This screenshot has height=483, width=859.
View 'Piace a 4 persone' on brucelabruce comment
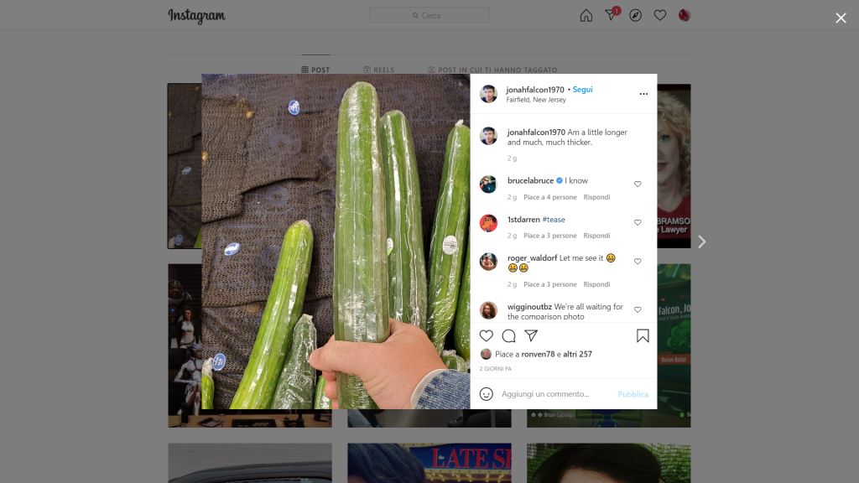click(x=550, y=197)
